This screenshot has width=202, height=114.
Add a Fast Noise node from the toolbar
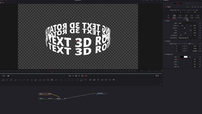(7, 80)
